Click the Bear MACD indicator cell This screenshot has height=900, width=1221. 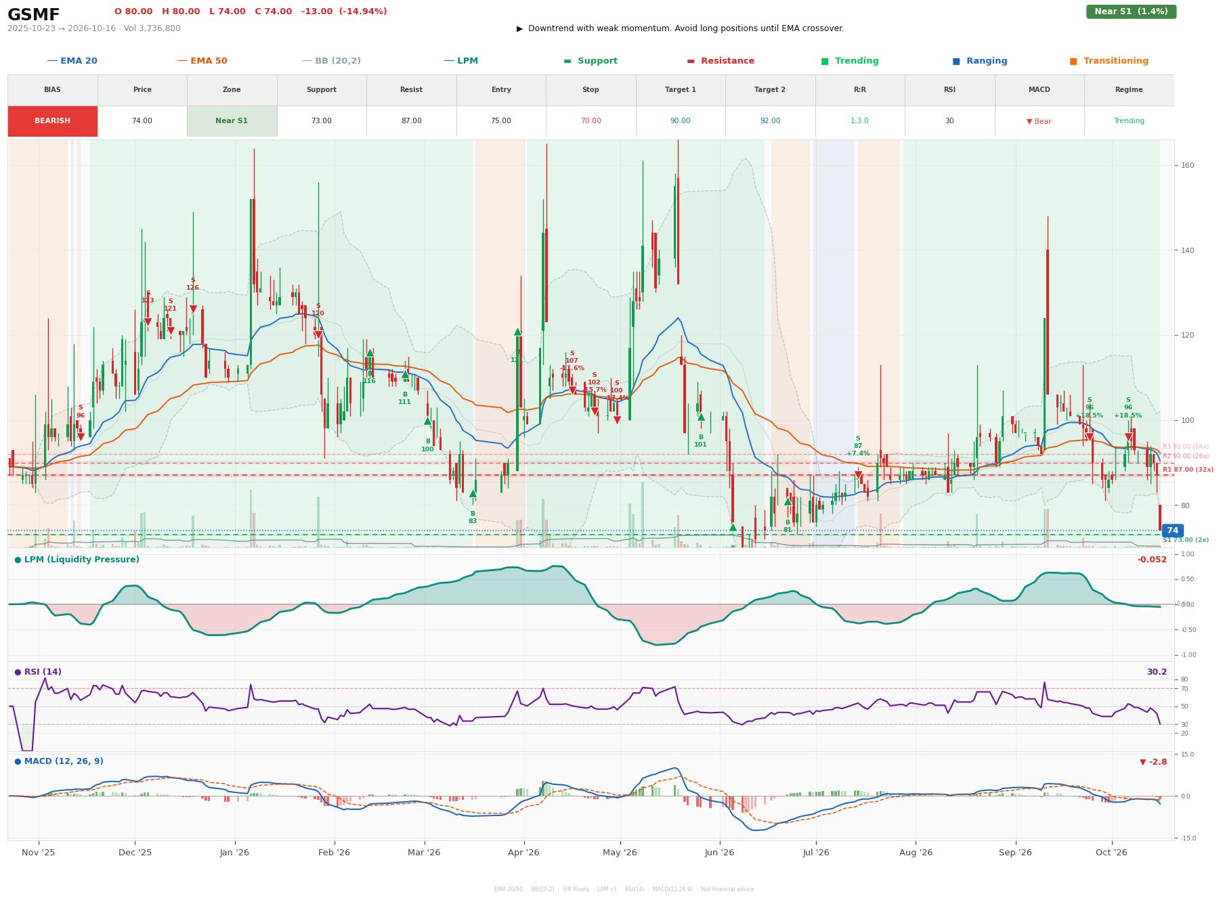(1039, 121)
